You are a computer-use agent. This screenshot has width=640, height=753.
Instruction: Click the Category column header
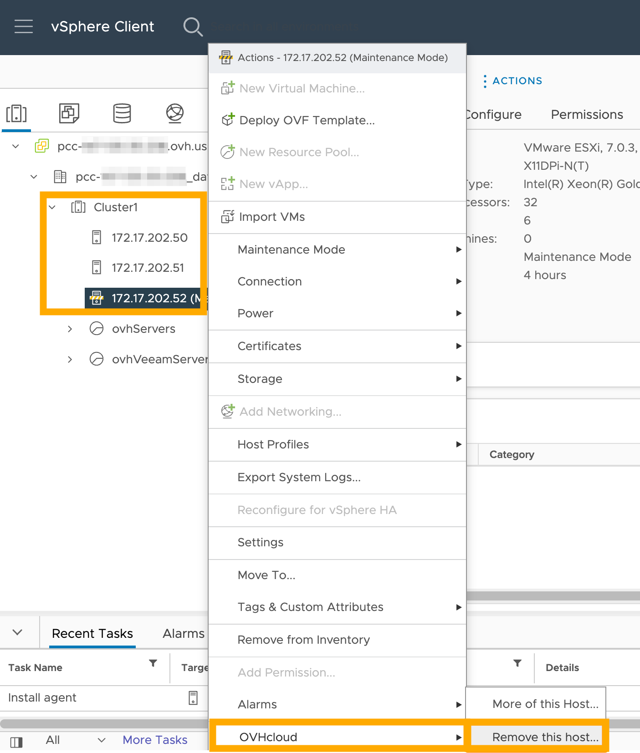click(x=512, y=454)
